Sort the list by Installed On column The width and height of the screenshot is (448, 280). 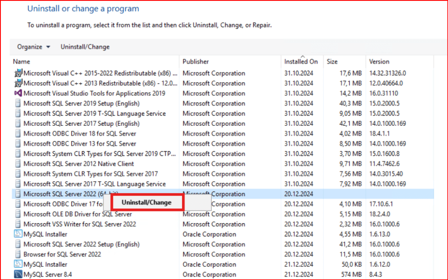(301, 62)
